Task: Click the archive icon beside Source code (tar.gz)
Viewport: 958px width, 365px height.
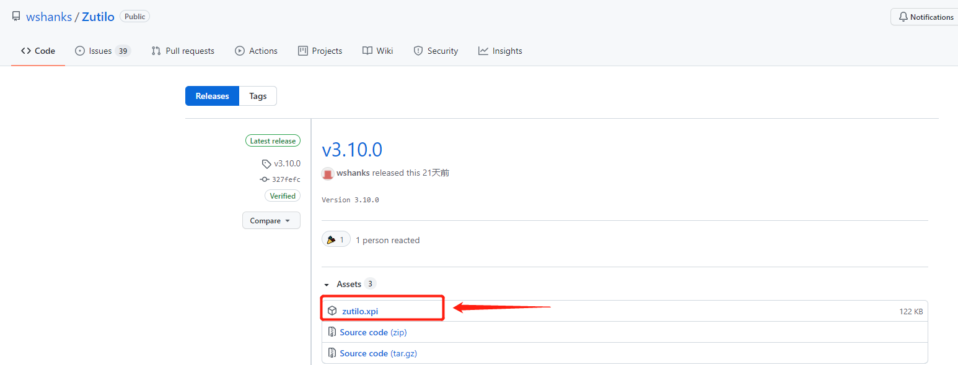Action: point(332,353)
